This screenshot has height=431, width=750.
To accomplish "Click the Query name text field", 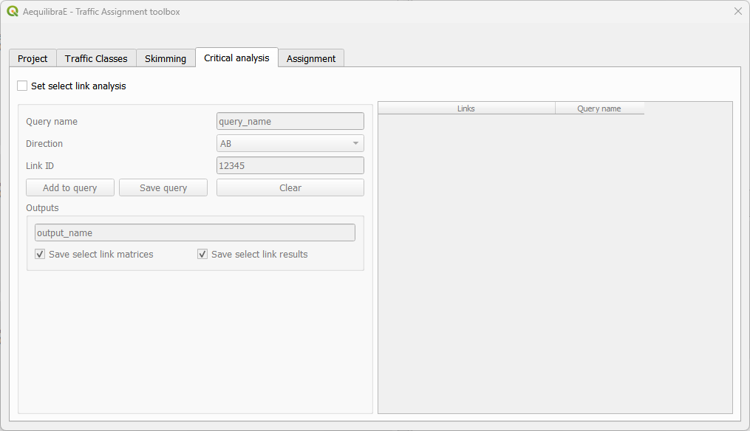I will tap(290, 121).
